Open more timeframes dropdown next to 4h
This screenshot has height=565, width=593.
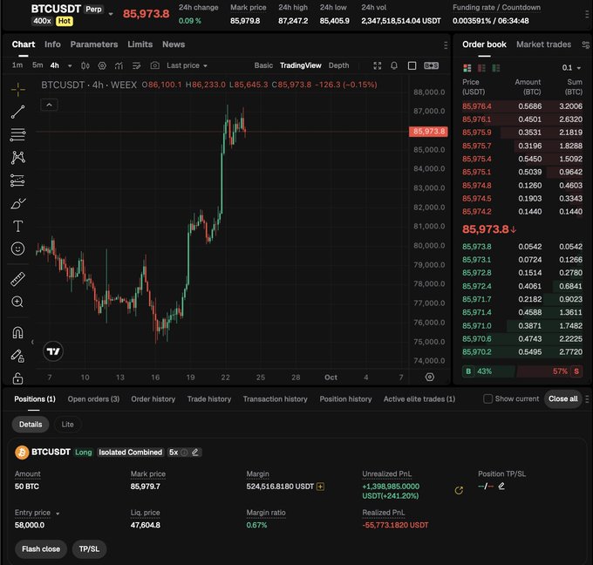pyautogui.click(x=70, y=65)
